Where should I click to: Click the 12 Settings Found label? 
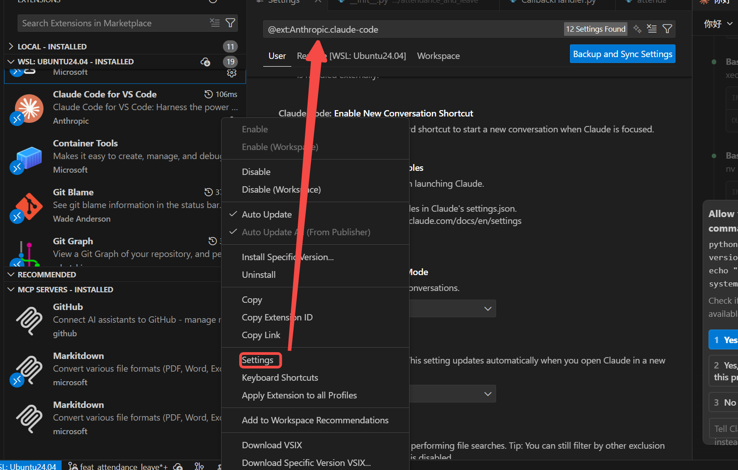point(596,29)
